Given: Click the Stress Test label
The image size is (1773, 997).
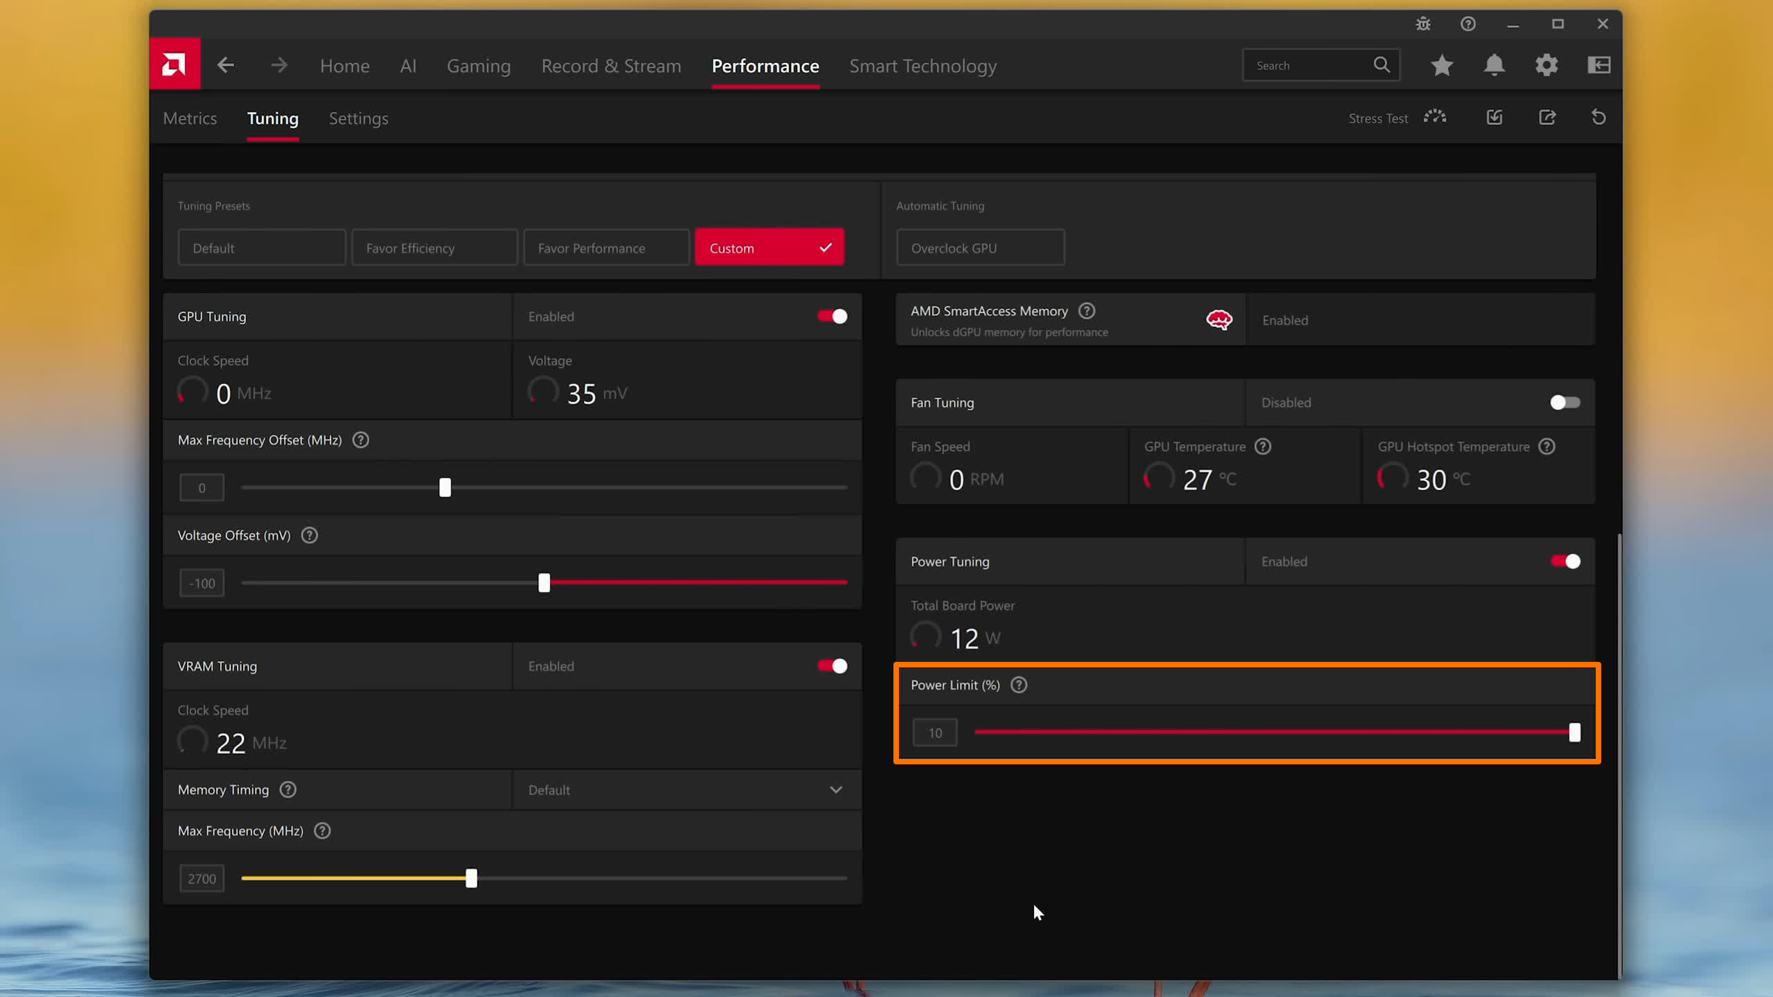Looking at the screenshot, I should (x=1378, y=118).
